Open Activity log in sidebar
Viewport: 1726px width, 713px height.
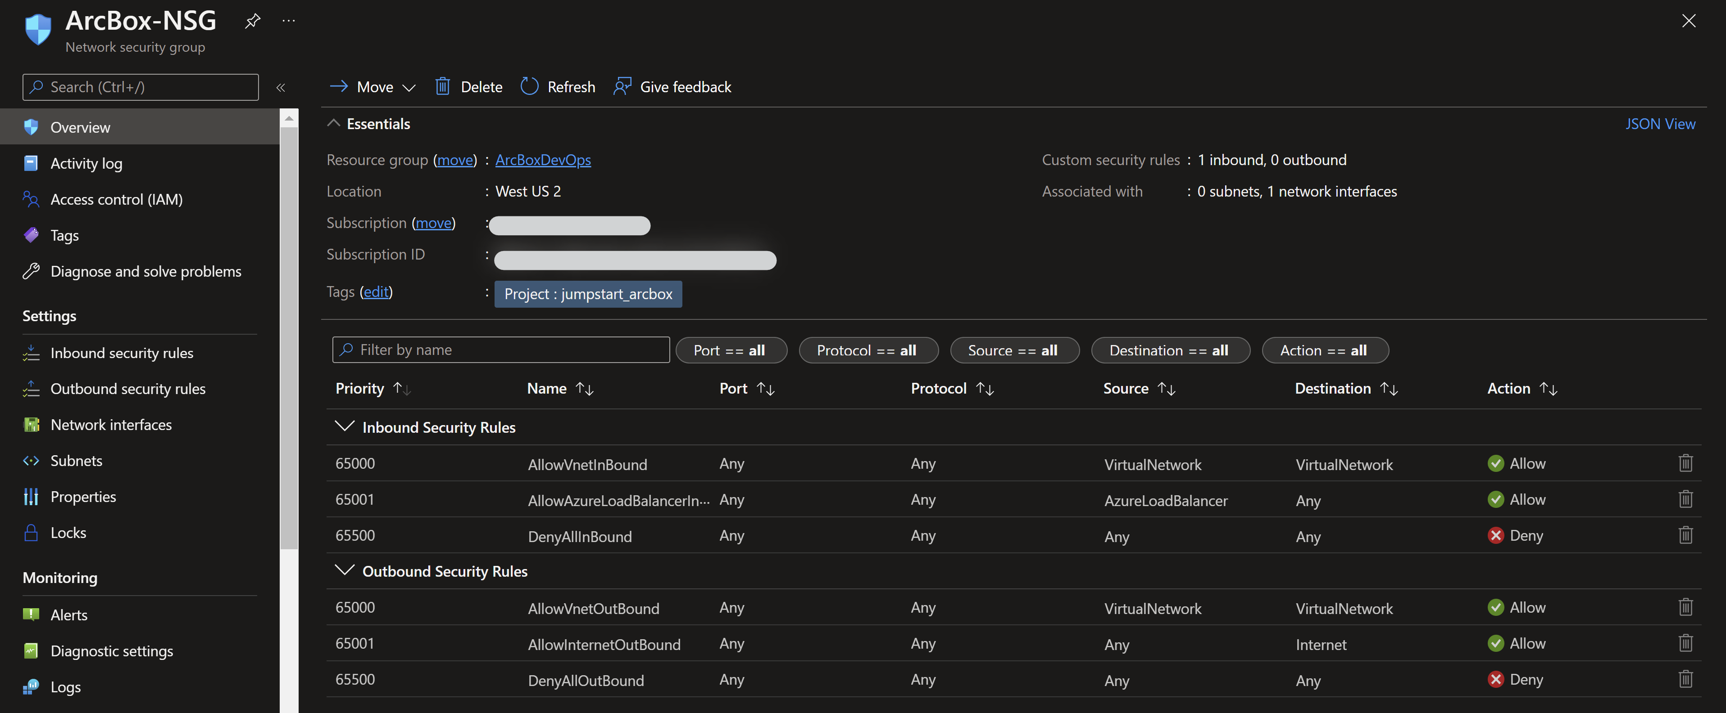pyautogui.click(x=139, y=163)
